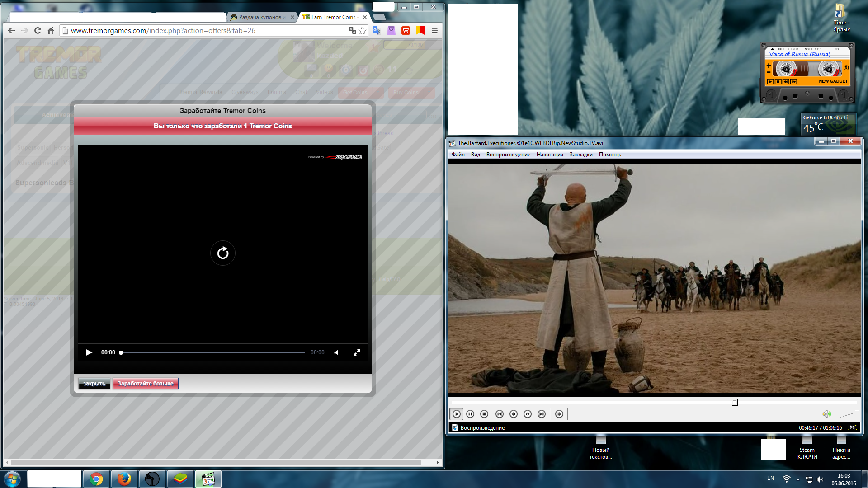The width and height of the screenshot is (868, 488).
Task: Pause the media player video
Action: pyautogui.click(x=470, y=414)
